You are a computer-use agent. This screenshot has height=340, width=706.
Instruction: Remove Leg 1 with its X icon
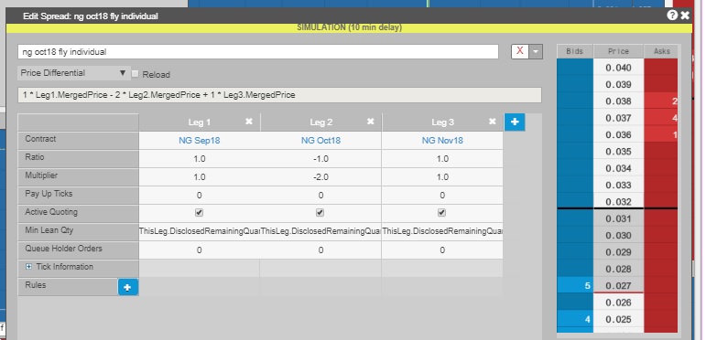pyautogui.click(x=248, y=122)
